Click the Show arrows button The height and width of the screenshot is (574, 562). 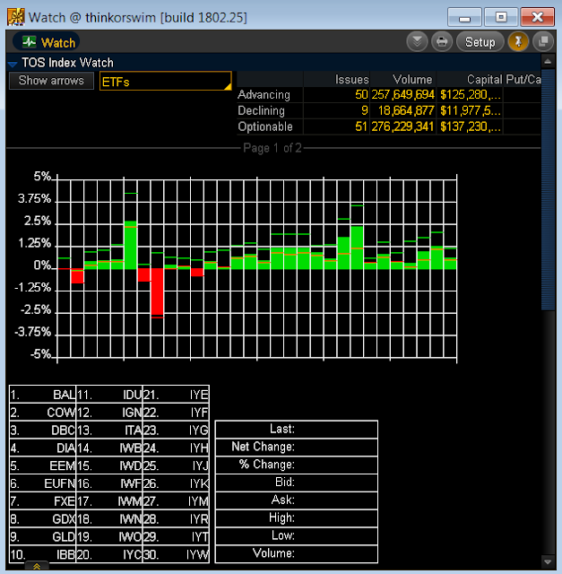point(51,81)
